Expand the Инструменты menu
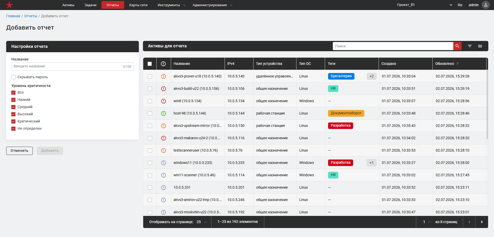This screenshot has height=237, width=494. [171, 5]
